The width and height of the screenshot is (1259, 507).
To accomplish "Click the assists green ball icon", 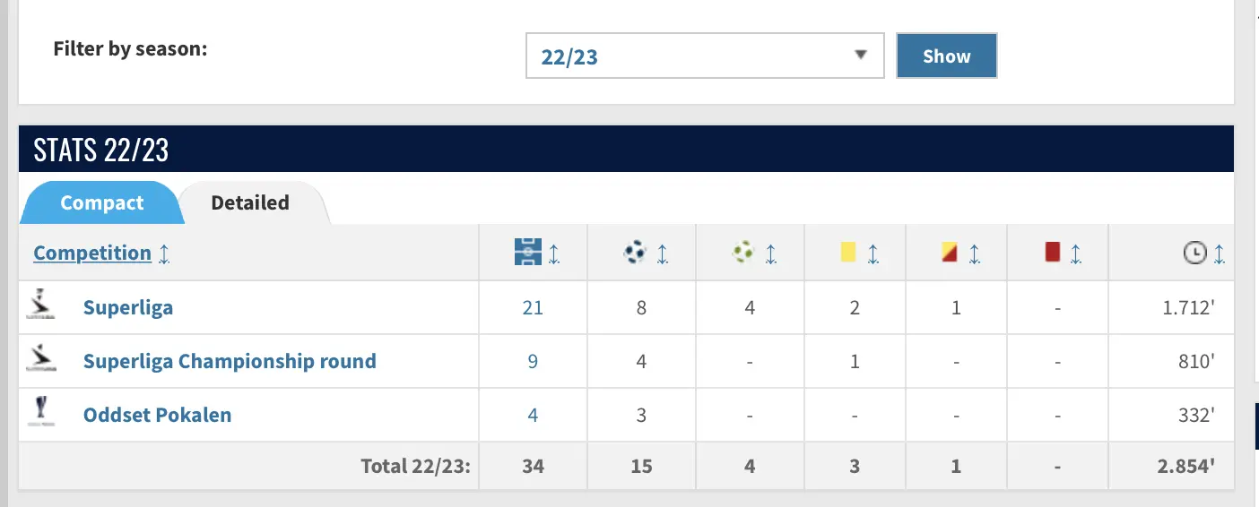I will tap(743, 253).
